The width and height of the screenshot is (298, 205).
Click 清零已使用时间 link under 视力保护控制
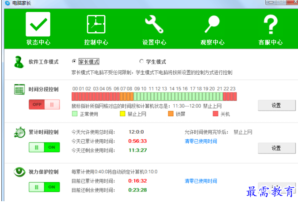tap(201, 181)
